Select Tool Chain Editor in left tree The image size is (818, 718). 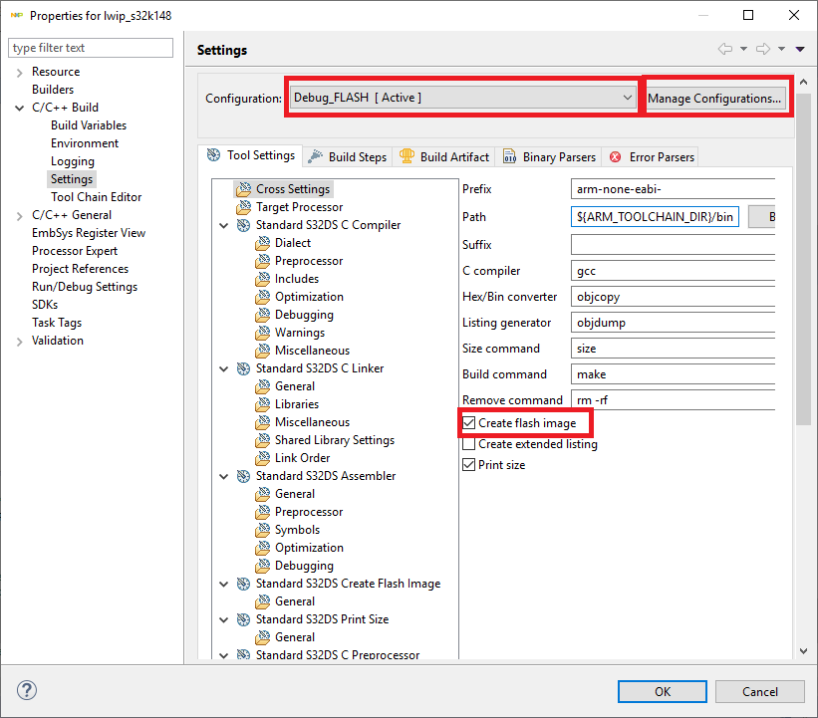coord(96,197)
